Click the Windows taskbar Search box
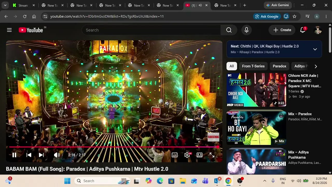332x187 pixels. (x=102, y=181)
